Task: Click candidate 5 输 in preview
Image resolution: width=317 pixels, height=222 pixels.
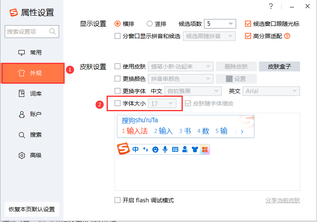Action: click(x=221, y=131)
